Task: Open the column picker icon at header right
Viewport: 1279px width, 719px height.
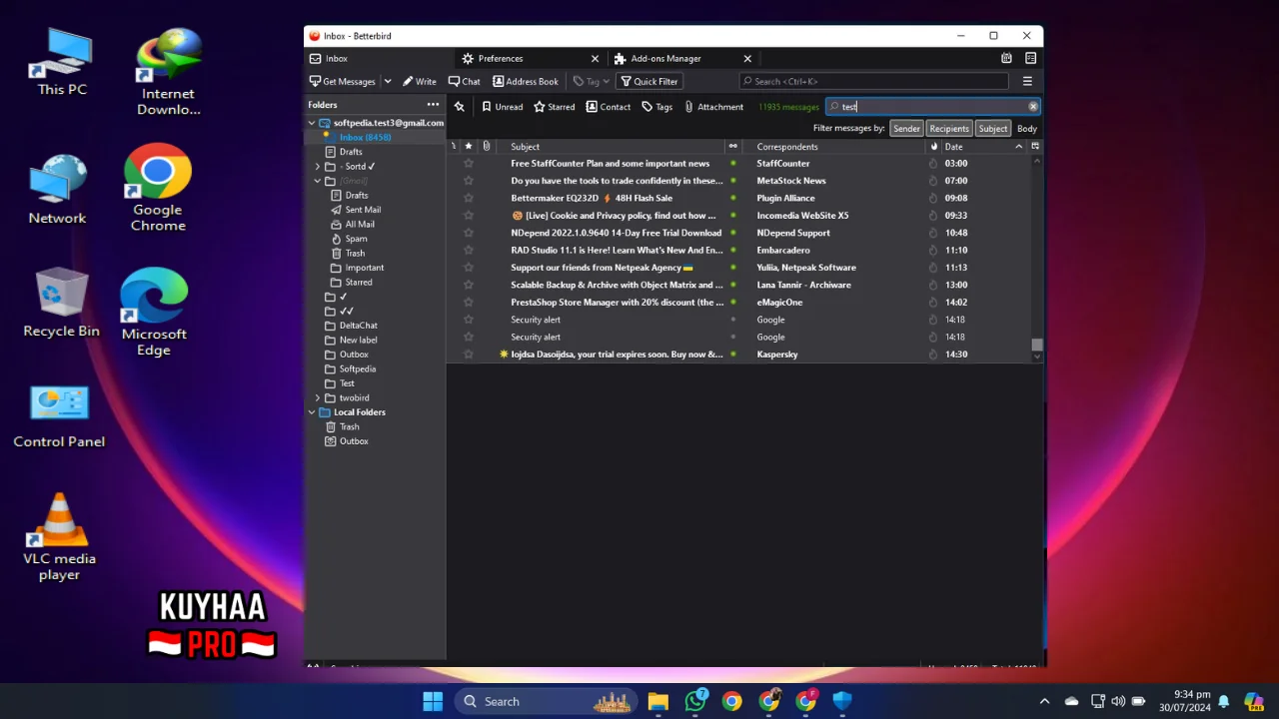Action: pyautogui.click(x=1035, y=147)
